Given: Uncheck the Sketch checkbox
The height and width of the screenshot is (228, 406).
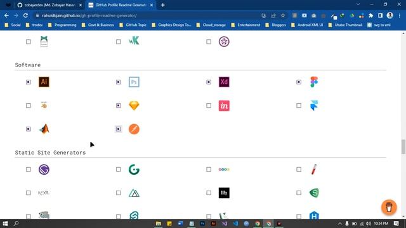Looking at the screenshot, I should (x=119, y=106).
